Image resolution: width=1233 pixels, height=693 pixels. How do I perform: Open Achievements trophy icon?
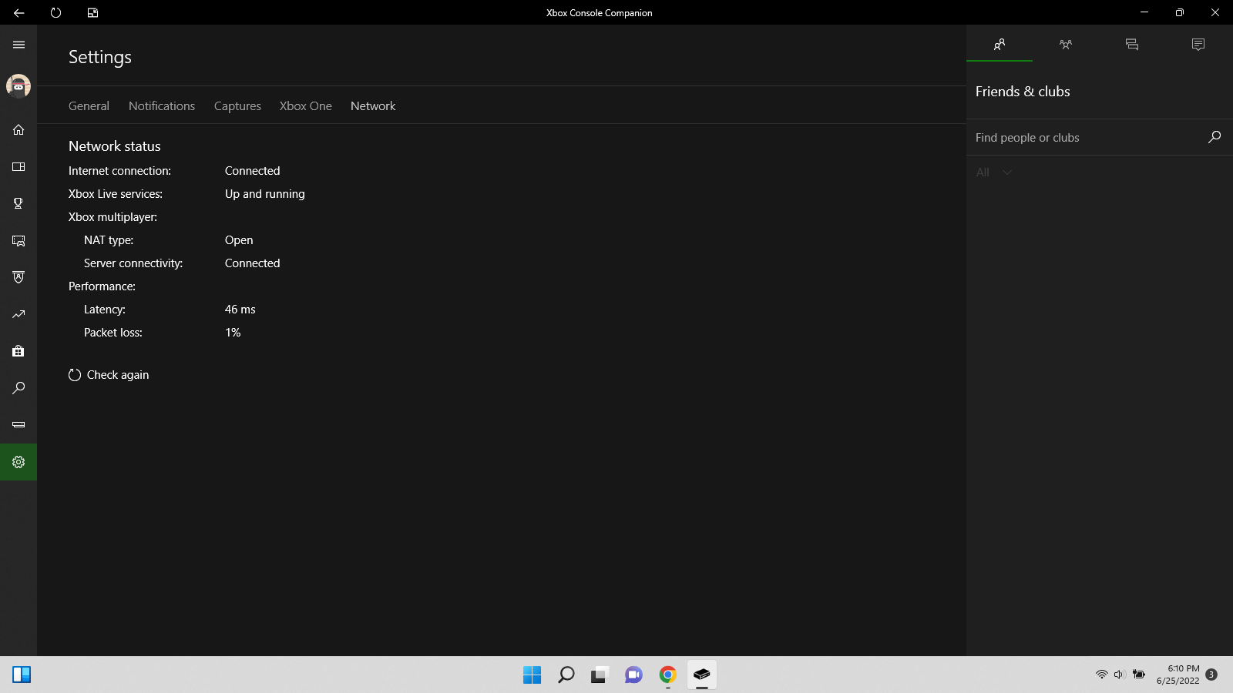pyautogui.click(x=18, y=203)
